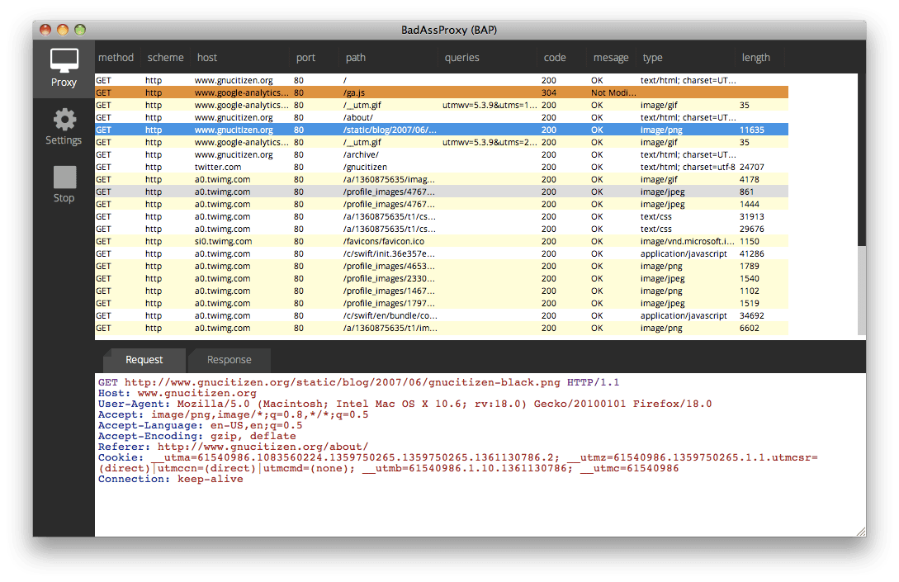Sort by the queries column header
899x582 pixels.
click(x=461, y=57)
